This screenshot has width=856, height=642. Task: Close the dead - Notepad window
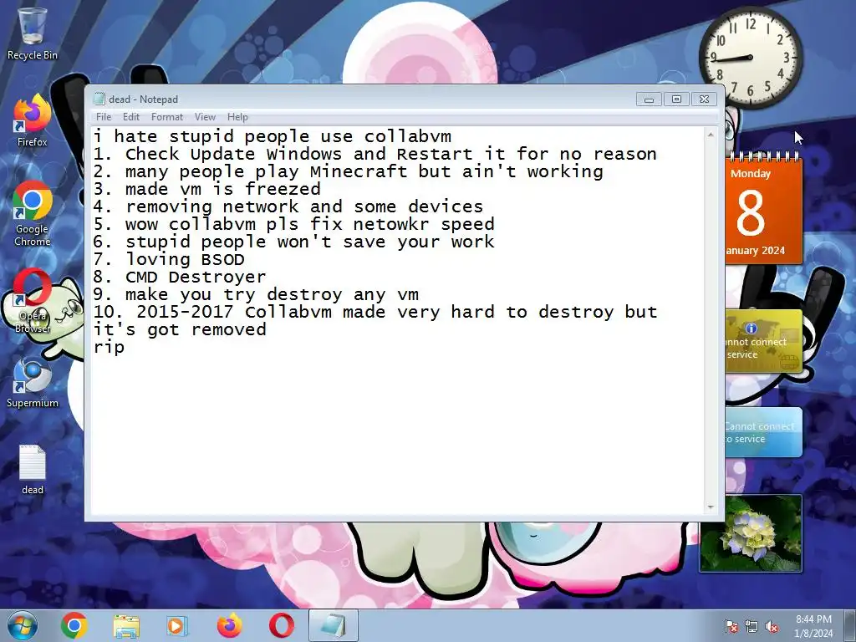(x=704, y=99)
